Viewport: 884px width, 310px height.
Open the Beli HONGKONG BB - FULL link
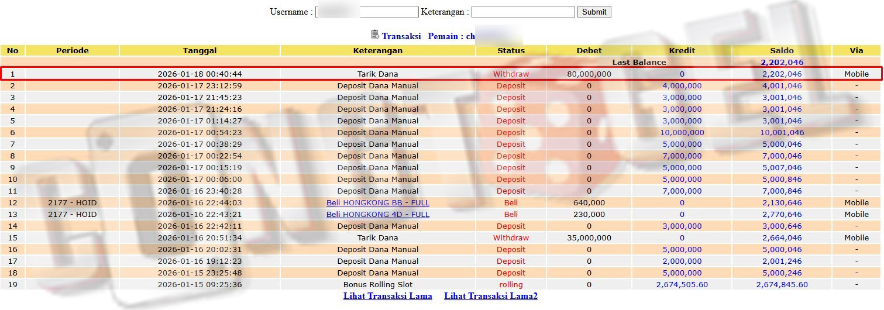(377, 203)
